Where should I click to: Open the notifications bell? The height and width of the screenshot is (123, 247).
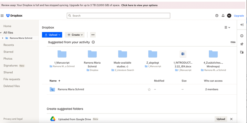[223, 16]
